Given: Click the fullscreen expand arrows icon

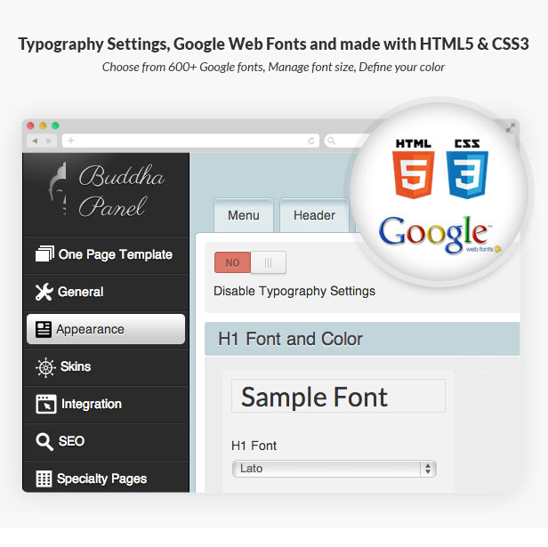Looking at the screenshot, I should [511, 128].
